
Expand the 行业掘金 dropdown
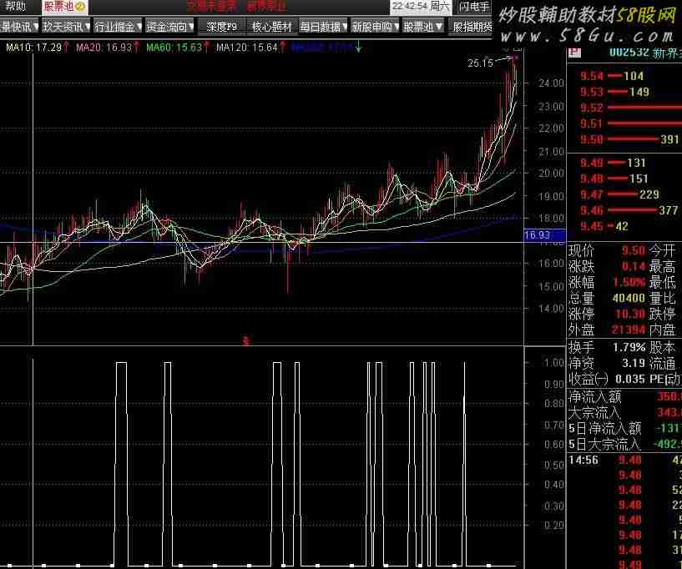[117, 27]
